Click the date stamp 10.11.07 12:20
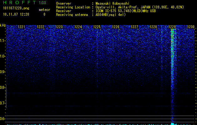 (16, 14)
